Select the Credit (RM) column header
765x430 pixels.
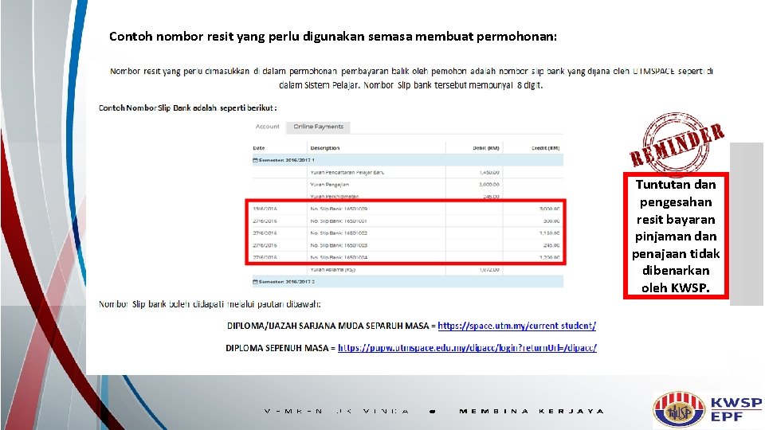tap(545, 148)
